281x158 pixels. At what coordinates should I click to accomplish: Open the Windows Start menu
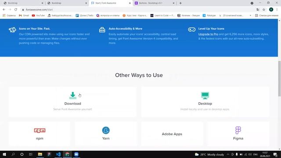pyautogui.click(x=4, y=154)
